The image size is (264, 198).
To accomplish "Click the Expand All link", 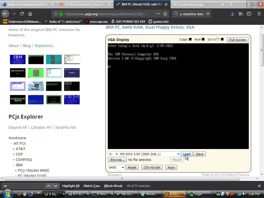I will (18, 127).
